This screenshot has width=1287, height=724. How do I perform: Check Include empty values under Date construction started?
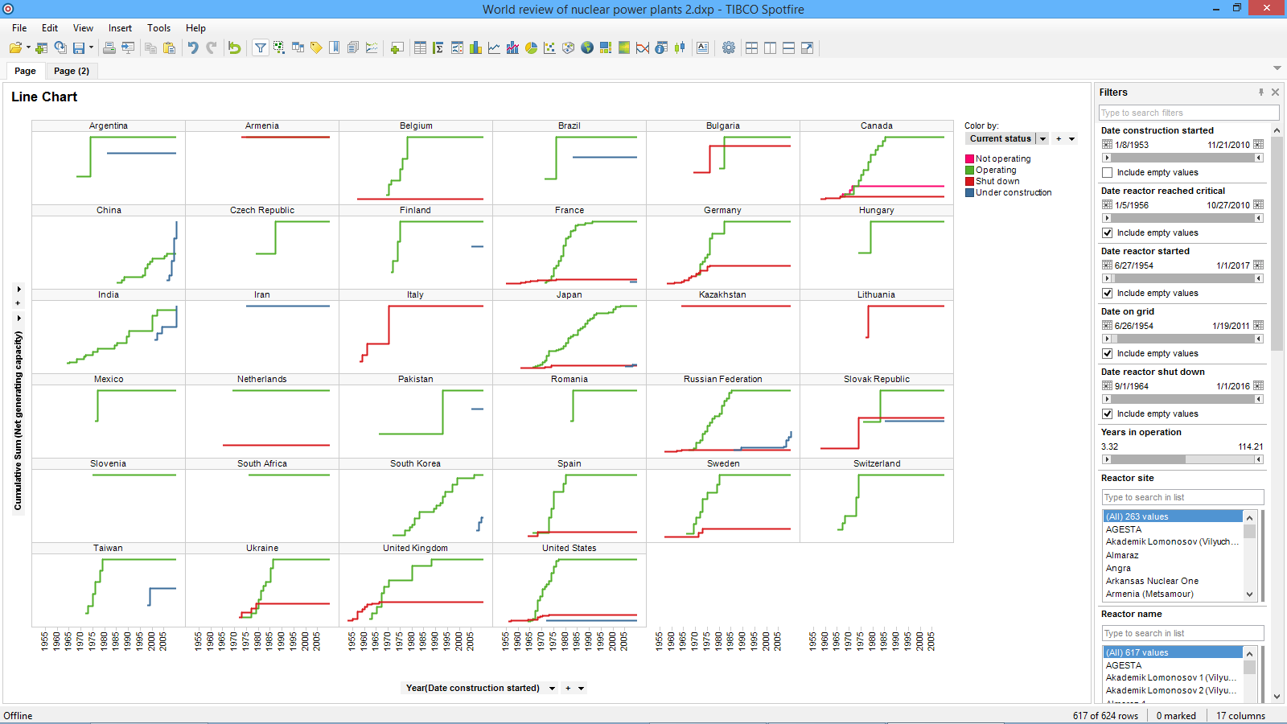[x=1108, y=173]
